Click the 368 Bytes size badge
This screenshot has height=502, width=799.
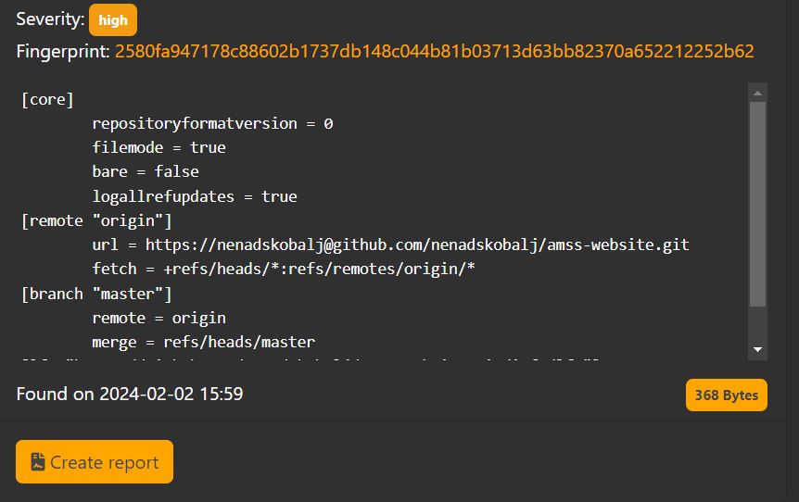point(726,395)
